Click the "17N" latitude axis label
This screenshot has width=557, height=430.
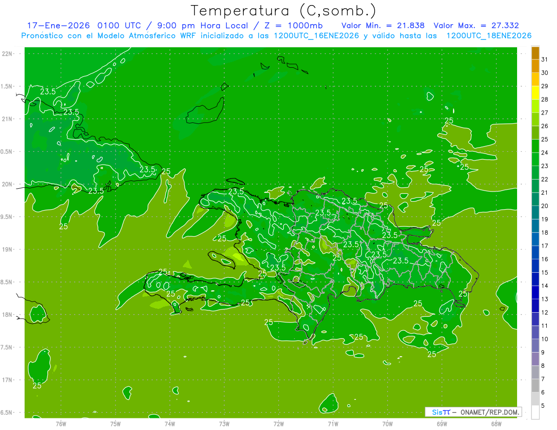click(x=7, y=380)
